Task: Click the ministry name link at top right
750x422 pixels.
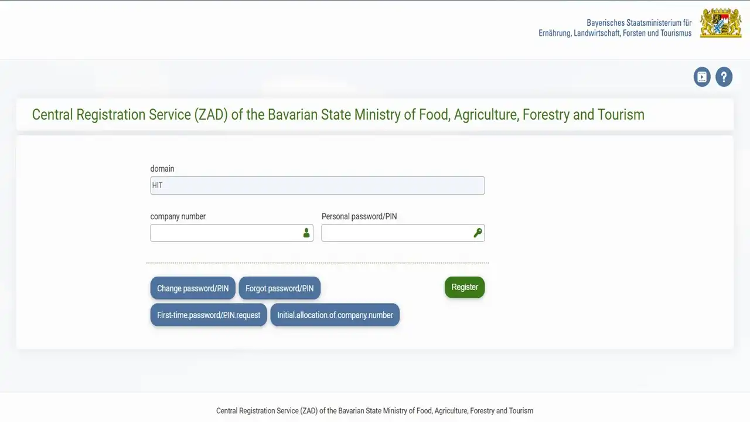Action: pos(614,28)
